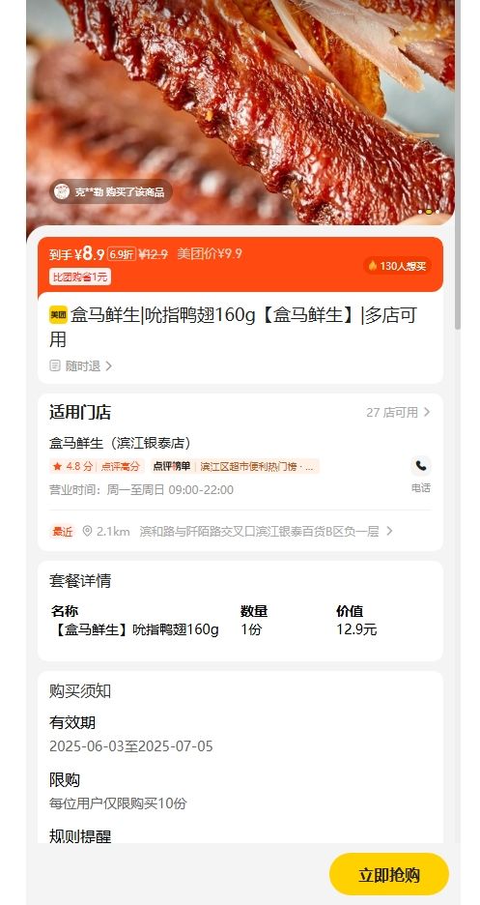Click the 最近 nearest store tag
Image resolution: width=480 pixels, height=905 pixels.
tap(63, 531)
